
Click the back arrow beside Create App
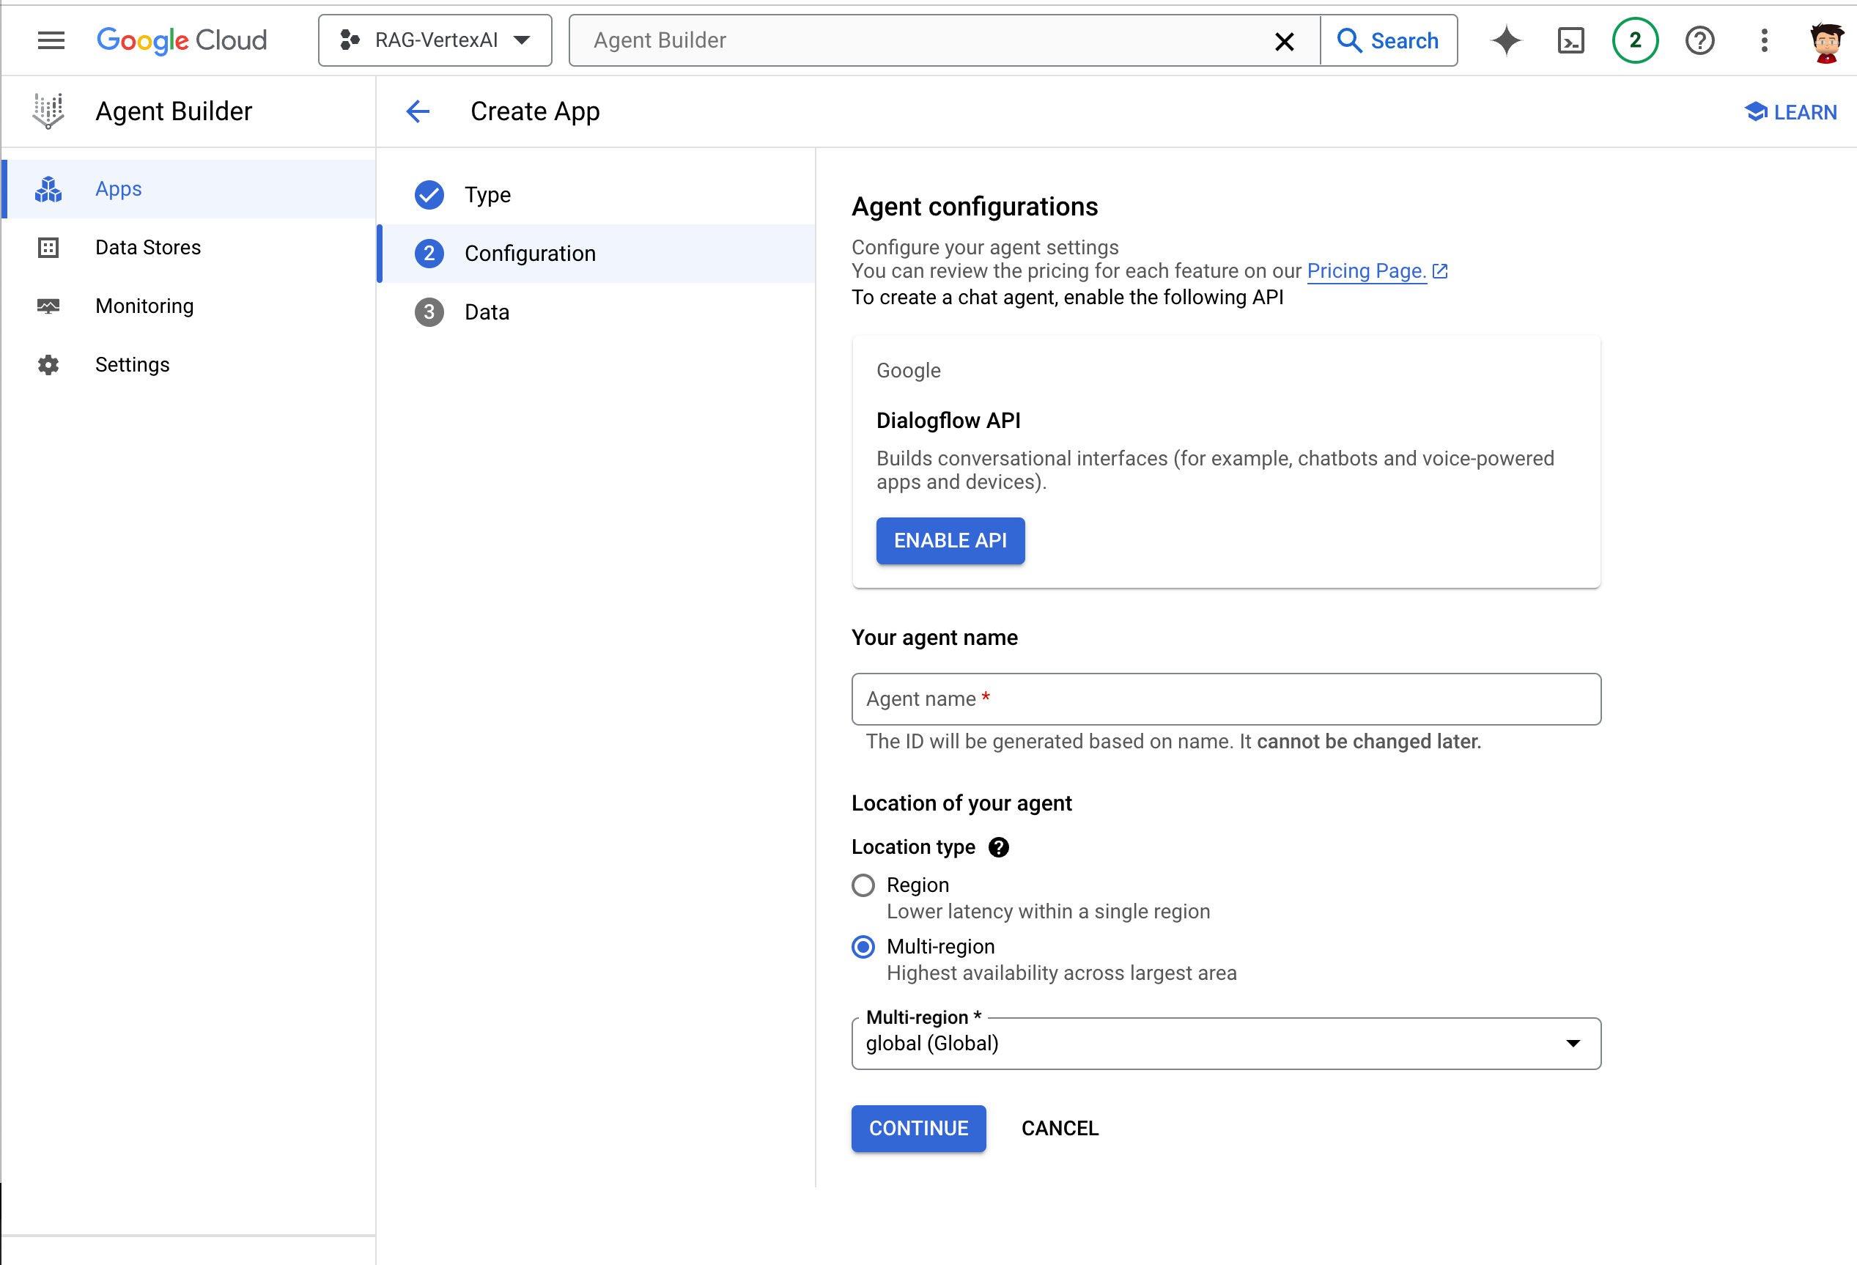pos(418,111)
